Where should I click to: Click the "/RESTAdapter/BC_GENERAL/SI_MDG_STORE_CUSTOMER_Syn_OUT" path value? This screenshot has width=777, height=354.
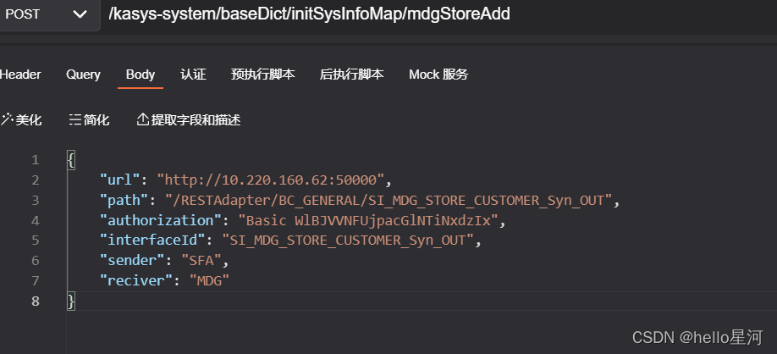(389, 201)
